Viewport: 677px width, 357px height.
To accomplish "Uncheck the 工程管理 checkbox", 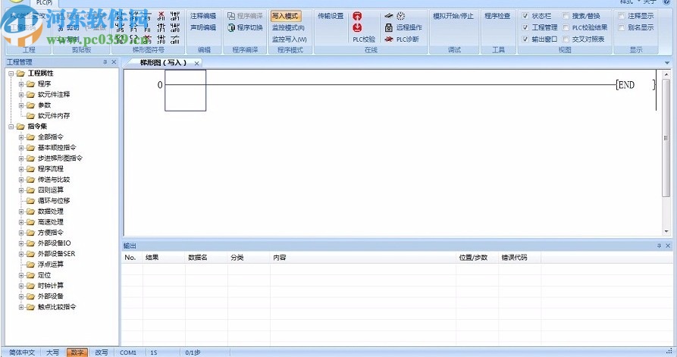I will tap(525, 27).
